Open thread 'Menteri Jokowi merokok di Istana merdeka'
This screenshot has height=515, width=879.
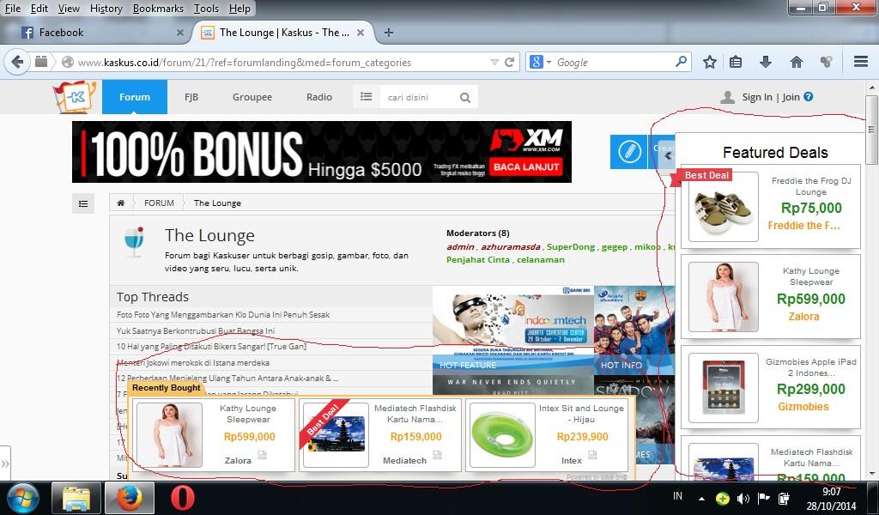pos(193,362)
